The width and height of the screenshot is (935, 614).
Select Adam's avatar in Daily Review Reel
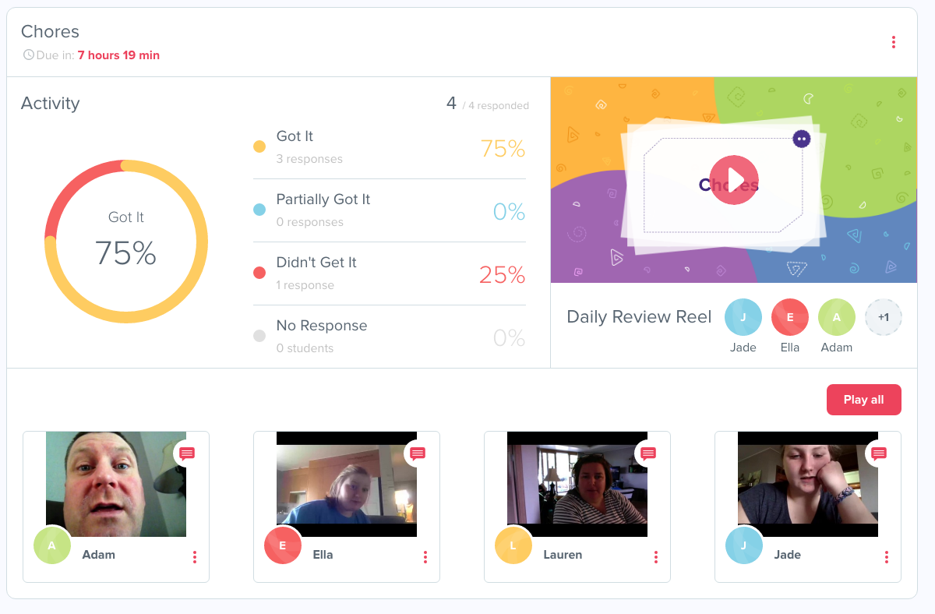pyautogui.click(x=837, y=318)
